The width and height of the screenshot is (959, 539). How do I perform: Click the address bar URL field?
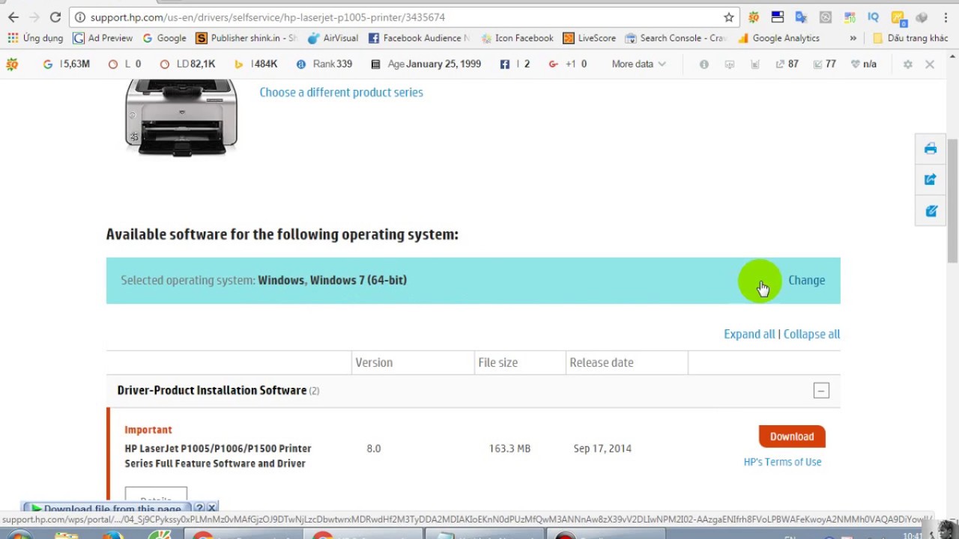point(405,17)
